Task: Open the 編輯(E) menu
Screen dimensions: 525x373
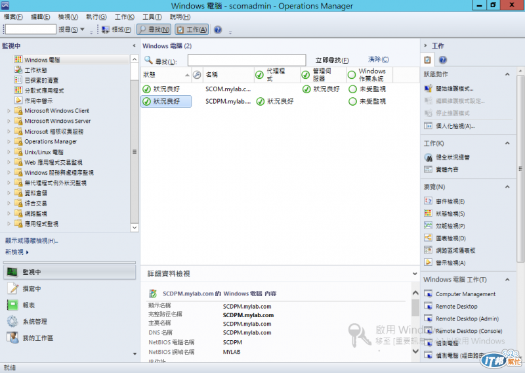Action: coord(40,17)
